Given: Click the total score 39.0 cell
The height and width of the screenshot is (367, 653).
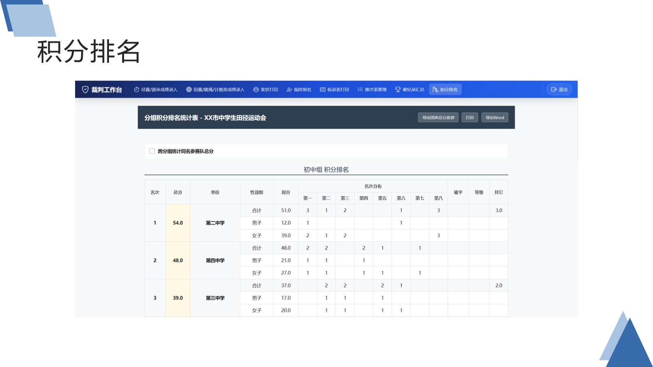Looking at the screenshot, I should click(x=178, y=298).
